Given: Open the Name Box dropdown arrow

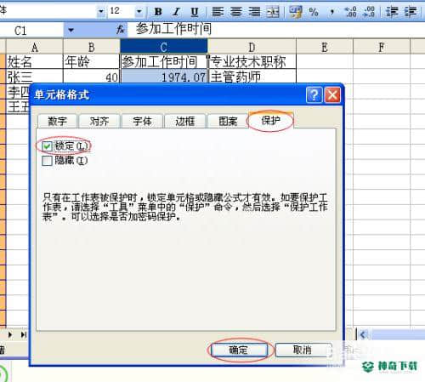Looking at the screenshot, I should (71, 30).
